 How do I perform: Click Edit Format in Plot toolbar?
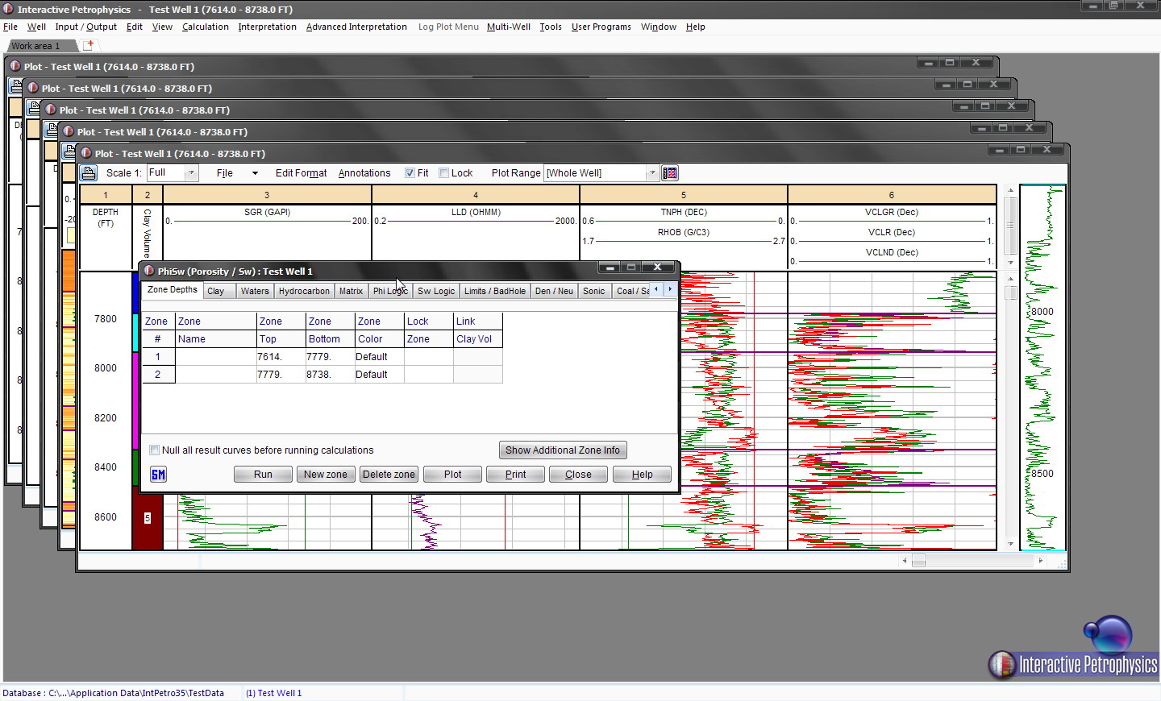click(301, 173)
